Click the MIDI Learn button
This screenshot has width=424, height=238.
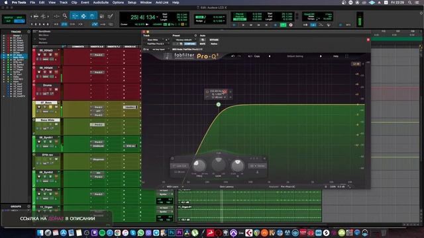(172, 186)
